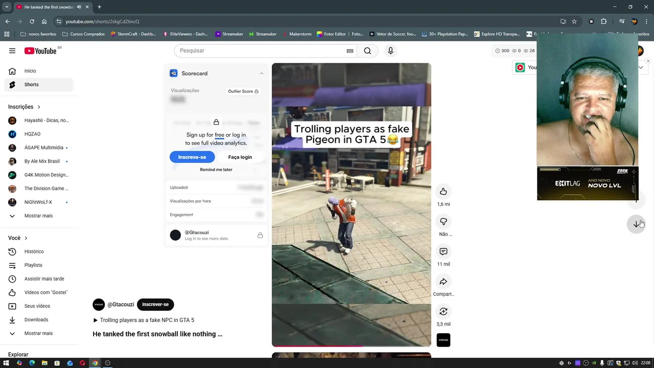The image size is (654, 368).
Task: Click Faça login in the Scorecard panel
Action: [240, 157]
